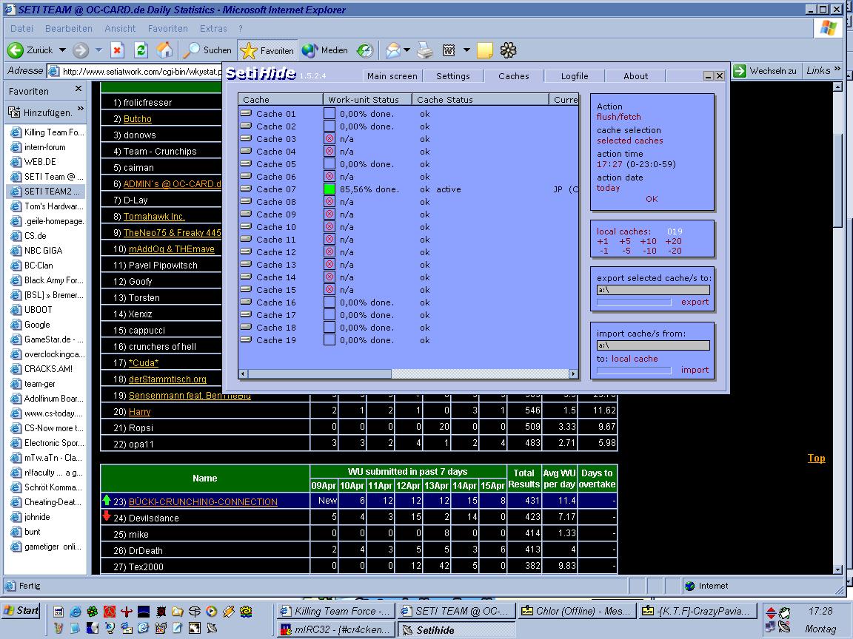The width and height of the screenshot is (853, 639).
Task: Go to the Home page icon
Action: [x=164, y=50]
